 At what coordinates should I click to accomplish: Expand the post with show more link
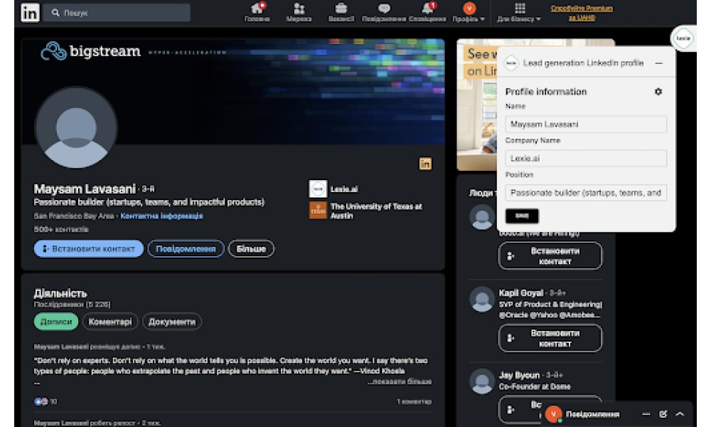click(400, 381)
